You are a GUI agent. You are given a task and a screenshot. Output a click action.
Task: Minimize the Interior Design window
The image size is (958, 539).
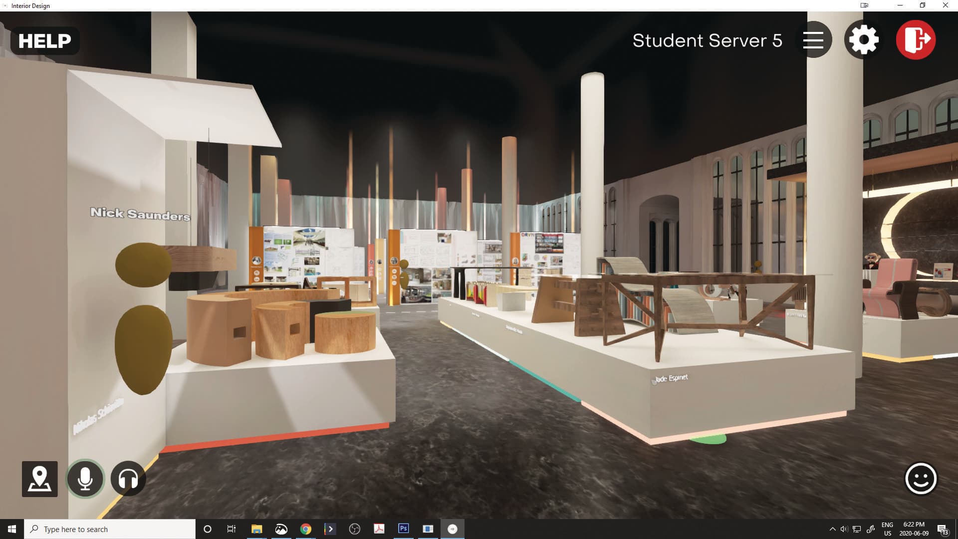(x=900, y=5)
